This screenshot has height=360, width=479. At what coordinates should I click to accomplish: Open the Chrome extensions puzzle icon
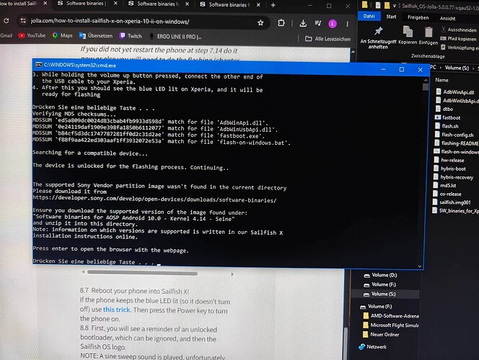click(281, 23)
